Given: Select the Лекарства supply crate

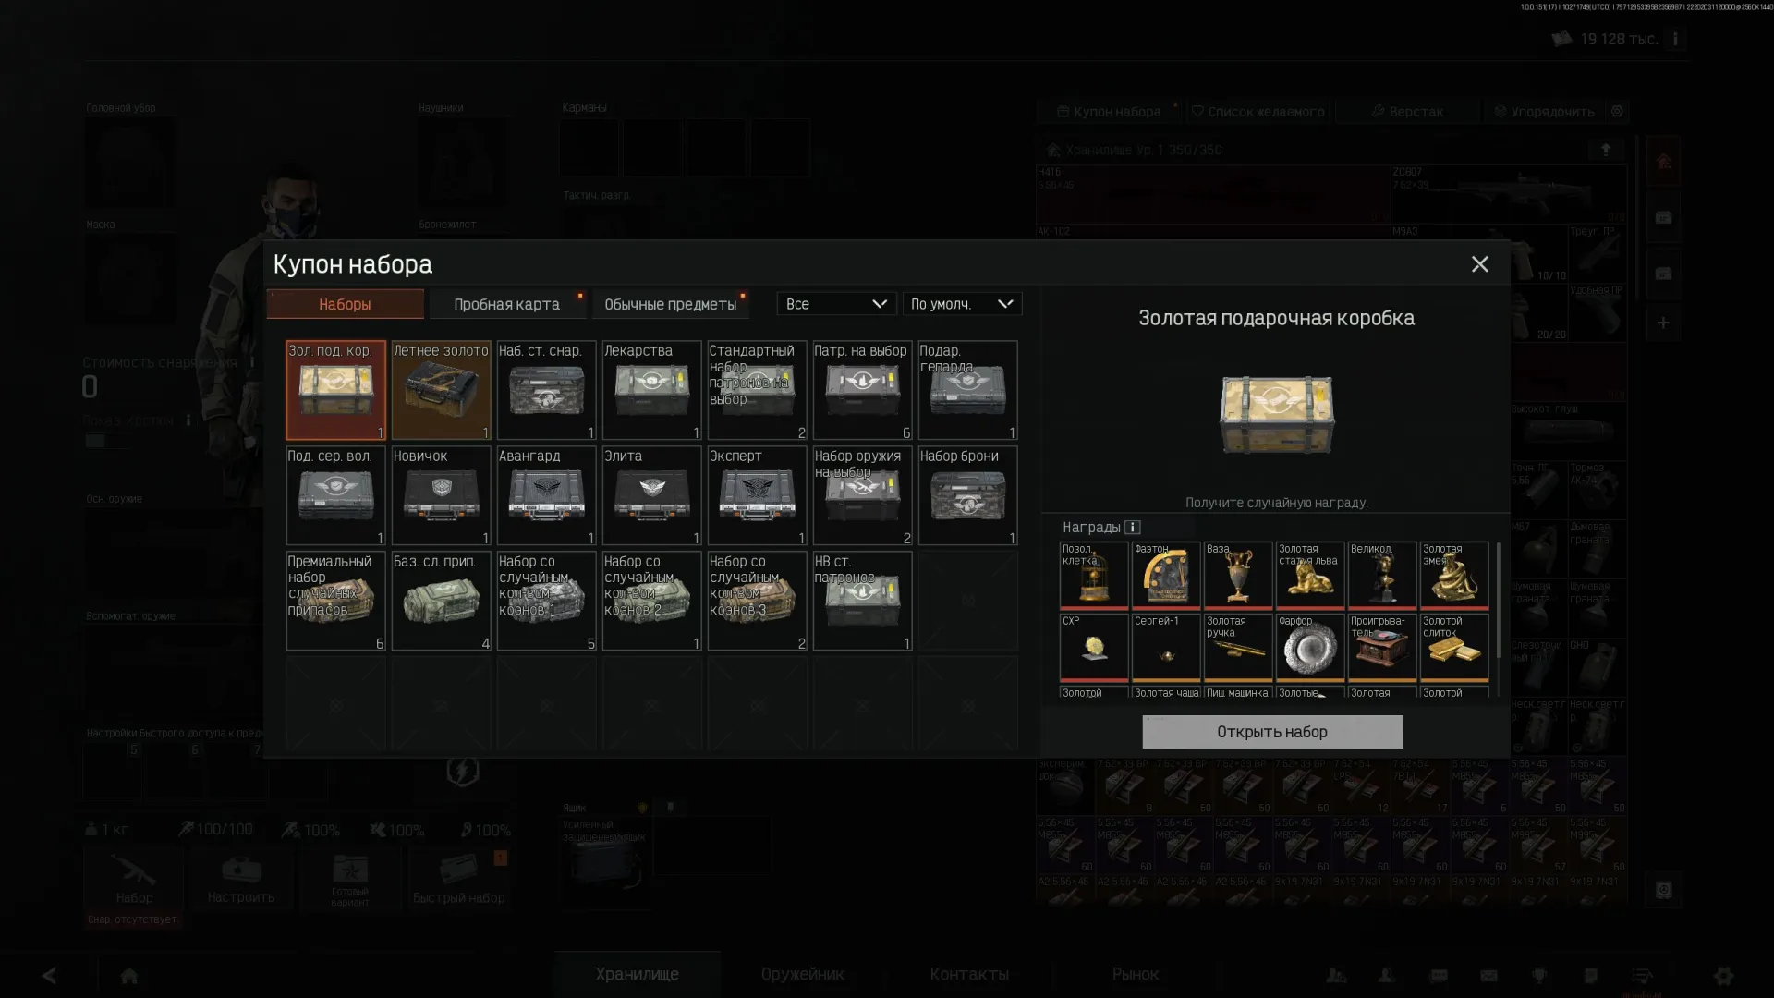Looking at the screenshot, I should 651,390.
